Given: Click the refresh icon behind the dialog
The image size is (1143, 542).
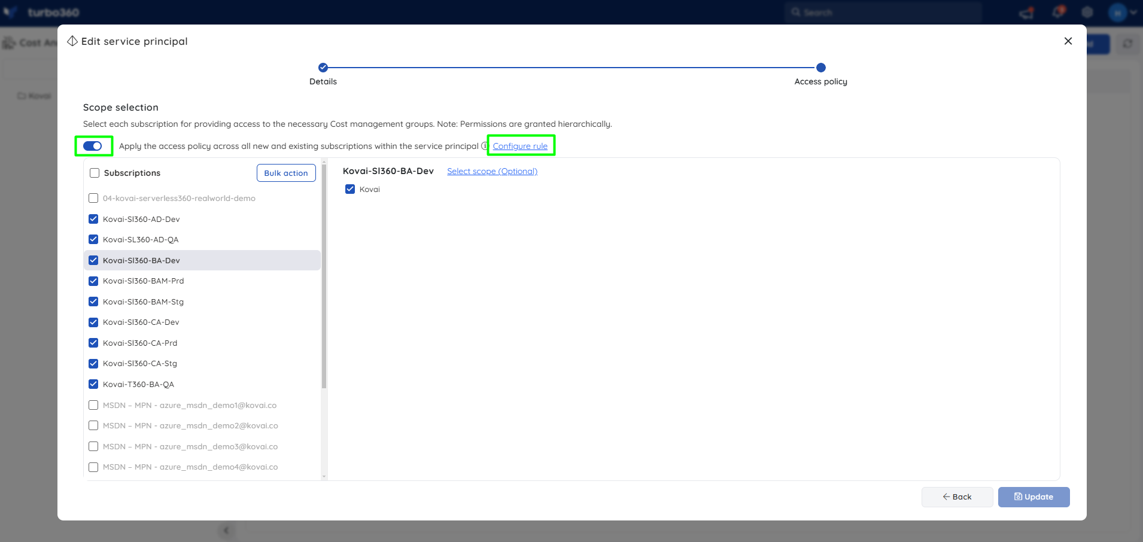Looking at the screenshot, I should pyautogui.click(x=1128, y=44).
